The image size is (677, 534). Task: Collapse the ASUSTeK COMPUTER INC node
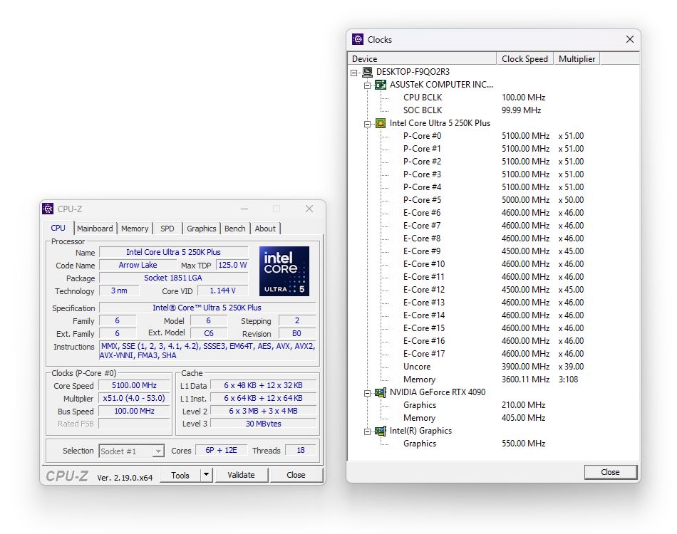point(368,85)
